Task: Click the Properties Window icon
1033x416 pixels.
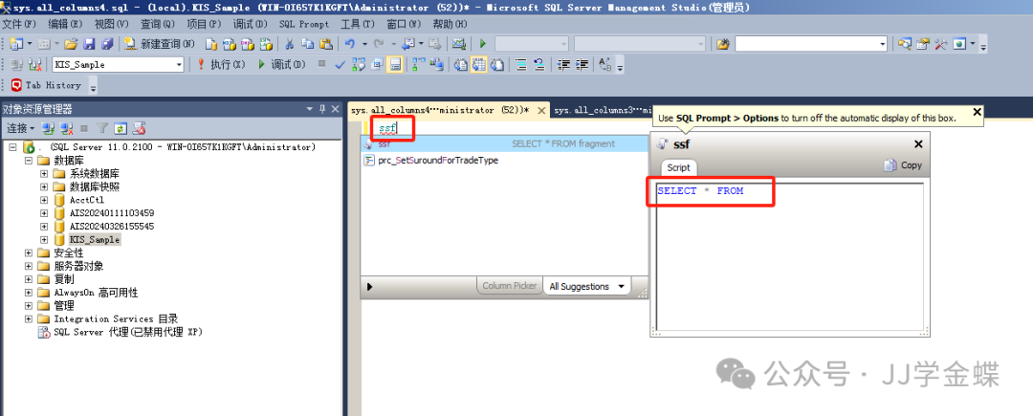Action: 923,44
